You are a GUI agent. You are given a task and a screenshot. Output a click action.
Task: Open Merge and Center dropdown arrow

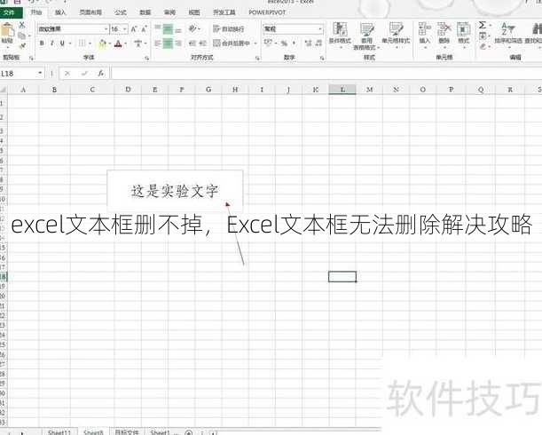(255, 43)
